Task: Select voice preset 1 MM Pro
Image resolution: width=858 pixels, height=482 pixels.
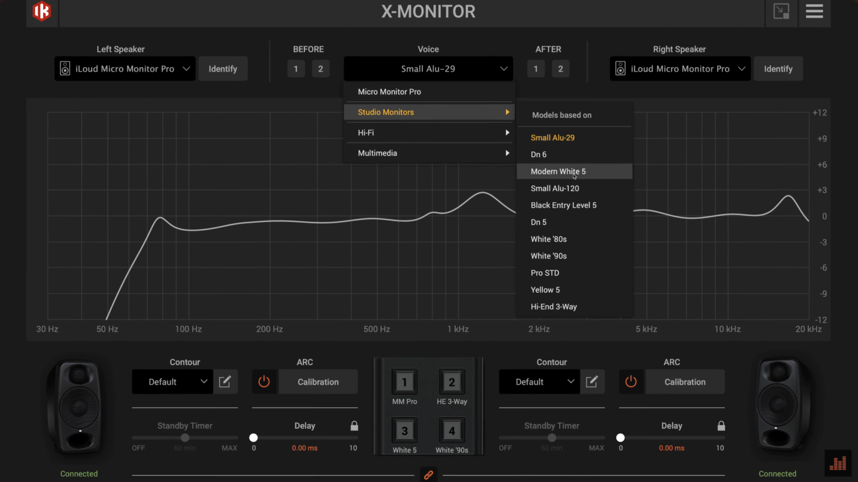Action: pyautogui.click(x=404, y=383)
